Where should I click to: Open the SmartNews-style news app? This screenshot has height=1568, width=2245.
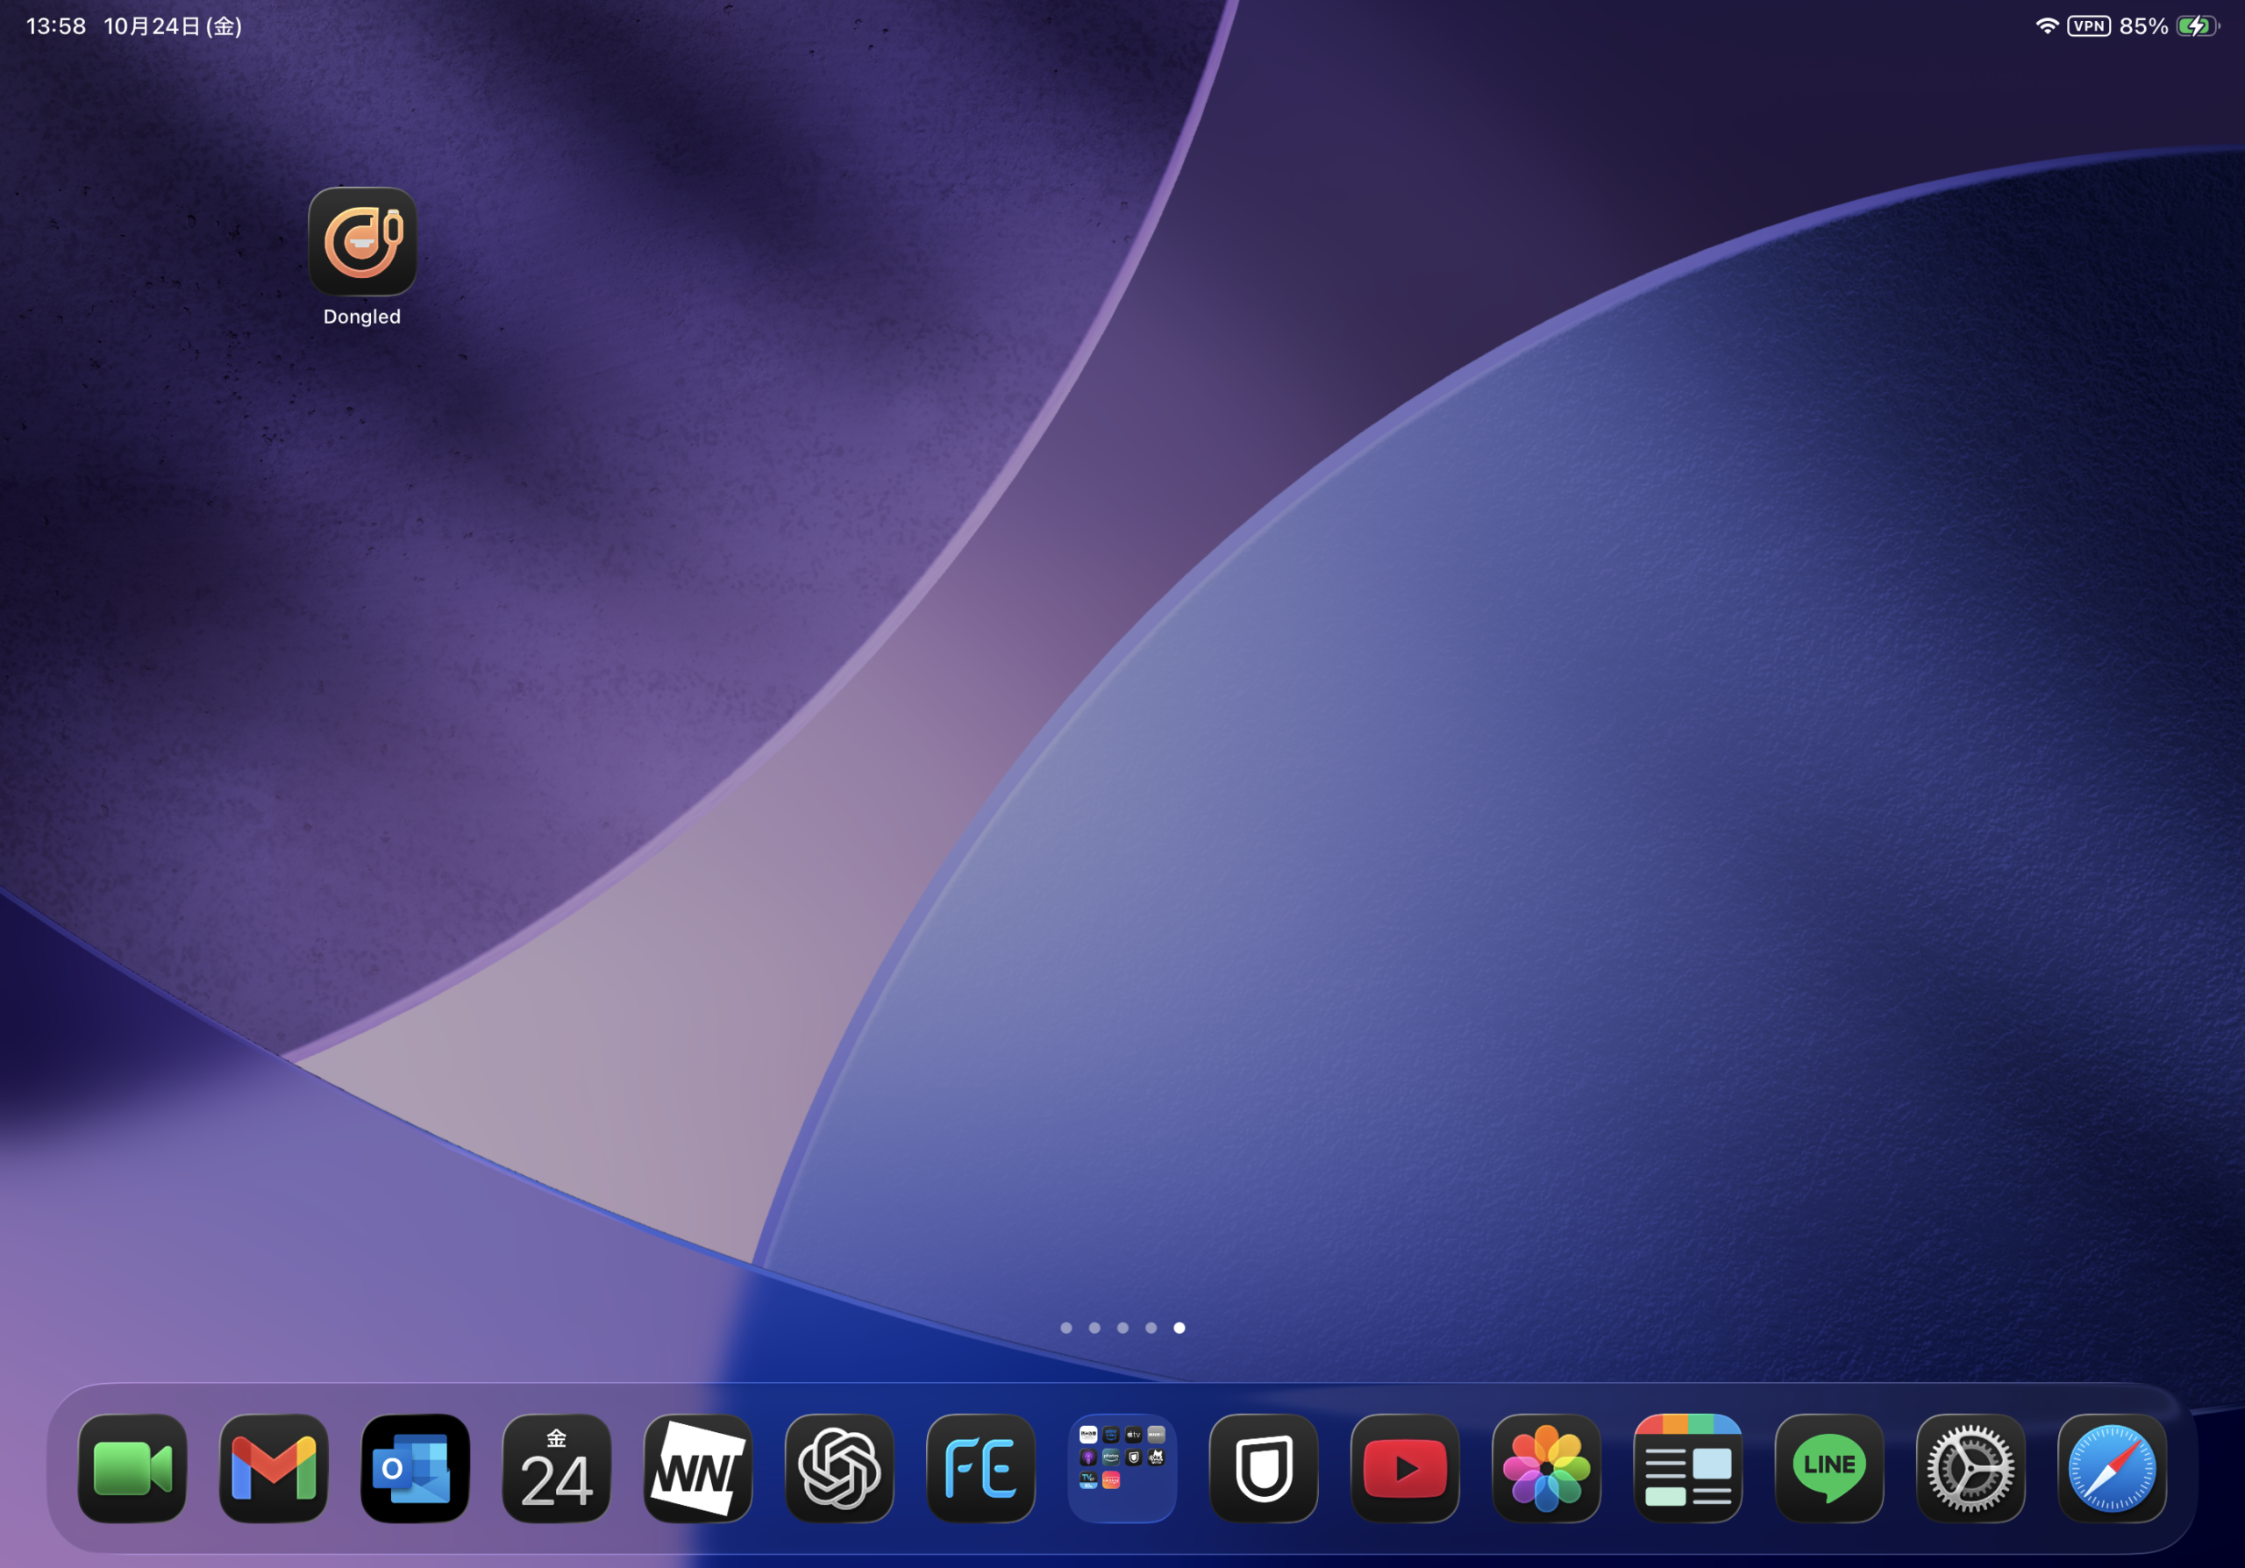[x=1687, y=1468]
